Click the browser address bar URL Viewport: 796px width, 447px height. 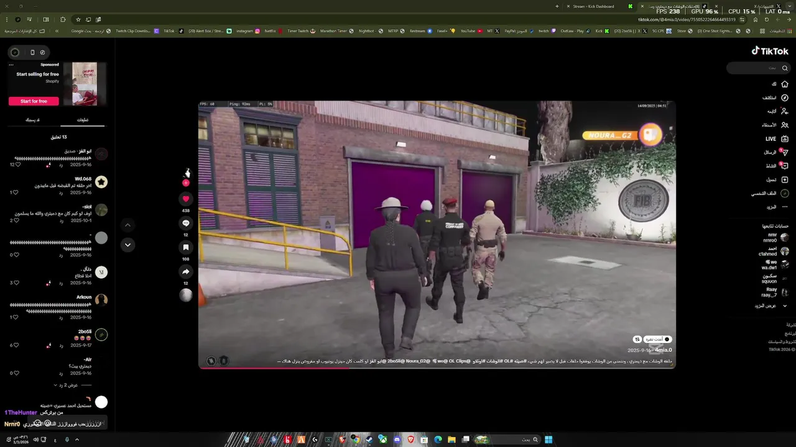(x=687, y=20)
